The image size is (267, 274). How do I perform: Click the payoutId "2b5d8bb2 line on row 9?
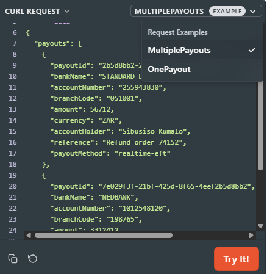click(96, 65)
